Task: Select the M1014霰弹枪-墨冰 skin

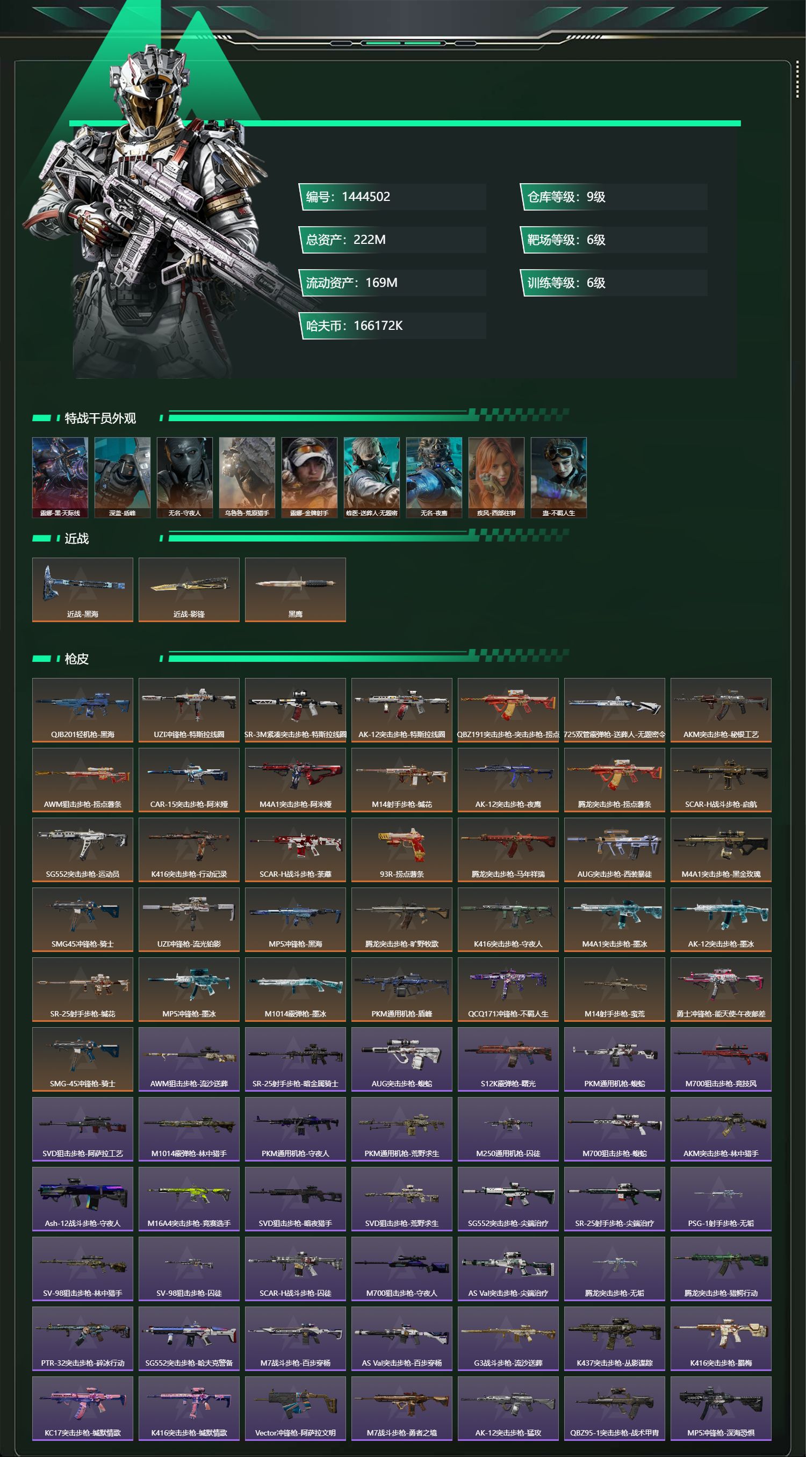Action: click(295, 989)
